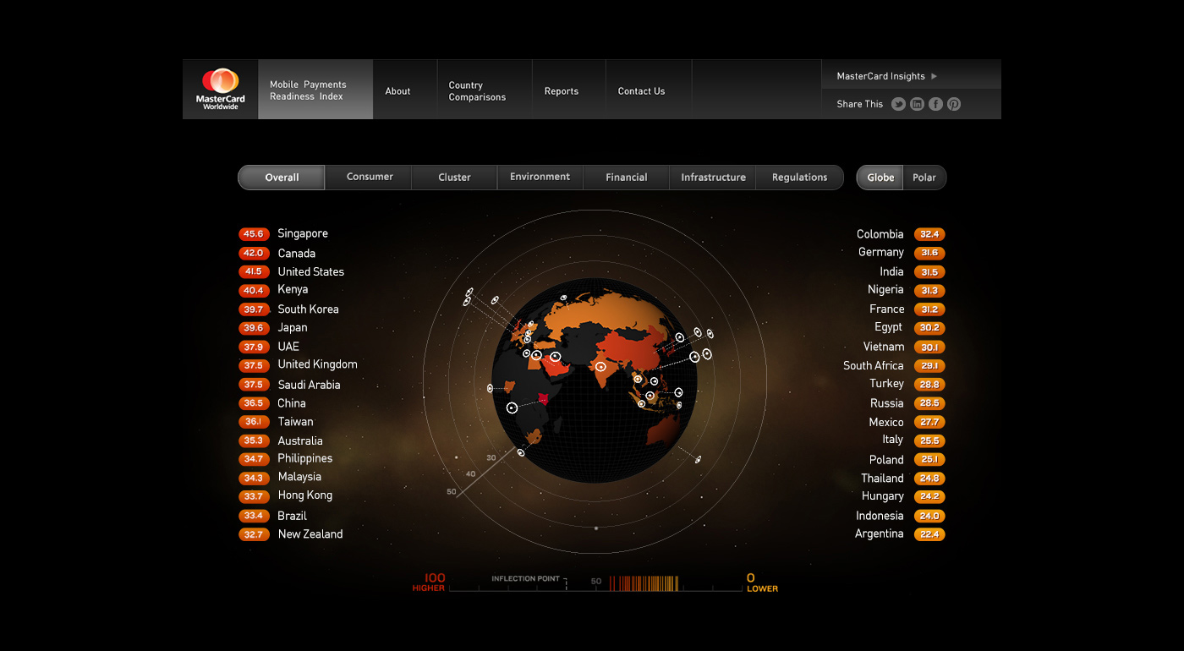The image size is (1184, 651).
Task: Share via LinkedIn icon
Action: tap(917, 104)
